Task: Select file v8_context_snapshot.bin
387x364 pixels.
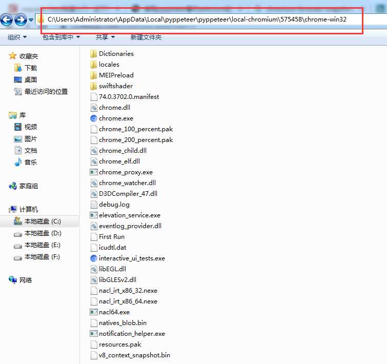Action: tap(130, 355)
